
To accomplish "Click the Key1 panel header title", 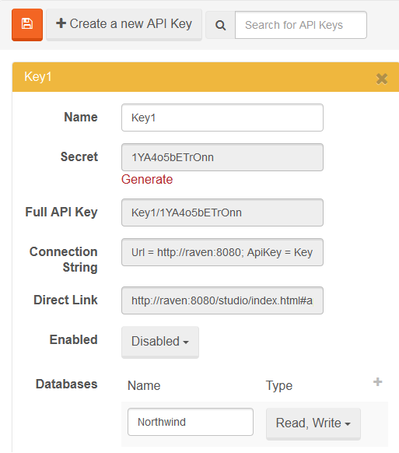I will [38, 77].
